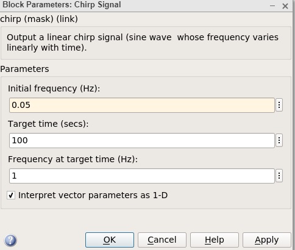The height and width of the screenshot is (250, 295).
Task: Open three-dot menu beside Frequency at target time
Action: pos(279,176)
